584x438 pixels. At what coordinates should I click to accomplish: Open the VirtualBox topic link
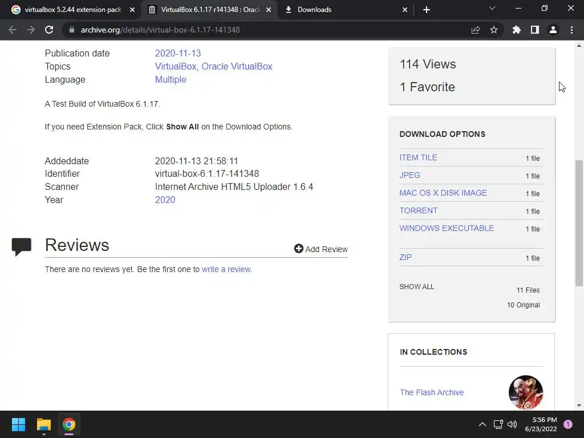click(x=176, y=66)
